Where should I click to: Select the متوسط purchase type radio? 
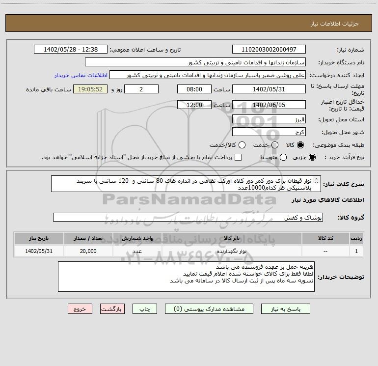[x=283, y=157]
